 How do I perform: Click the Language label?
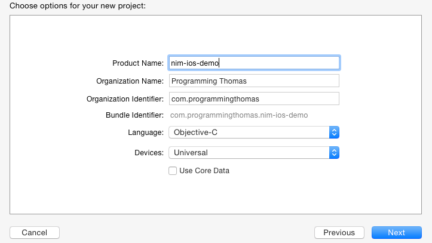pyautogui.click(x=146, y=133)
